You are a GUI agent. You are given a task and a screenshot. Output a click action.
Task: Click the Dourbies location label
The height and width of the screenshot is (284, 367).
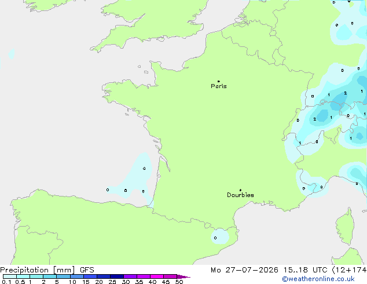[x=240, y=195]
